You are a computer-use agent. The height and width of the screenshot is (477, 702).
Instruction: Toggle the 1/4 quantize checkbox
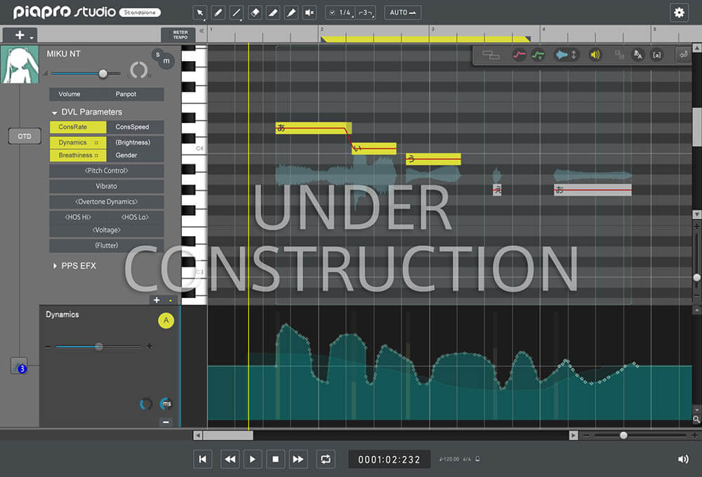(332, 13)
